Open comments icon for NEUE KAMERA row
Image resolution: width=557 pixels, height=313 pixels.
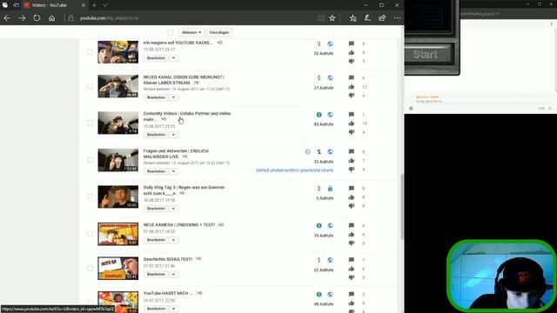[352, 226]
